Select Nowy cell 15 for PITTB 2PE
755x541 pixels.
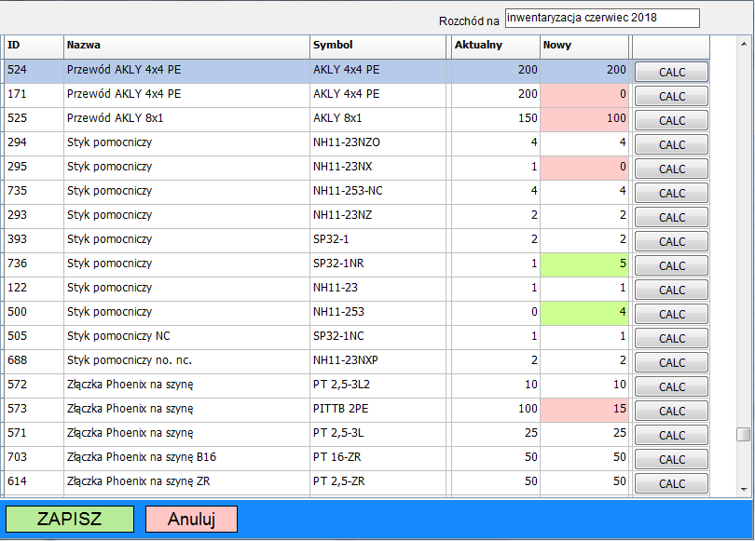tap(584, 411)
